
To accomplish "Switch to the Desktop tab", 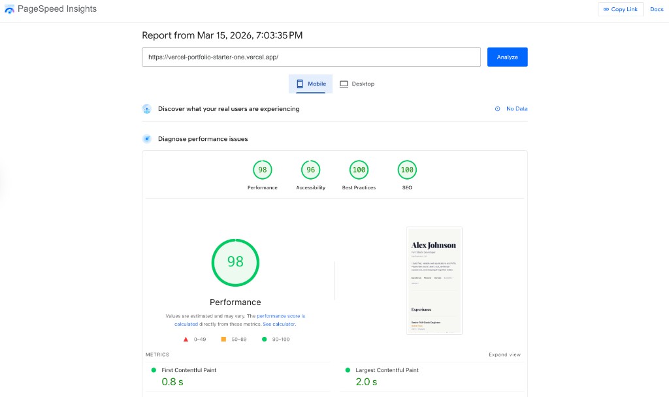I will tap(357, 84).
